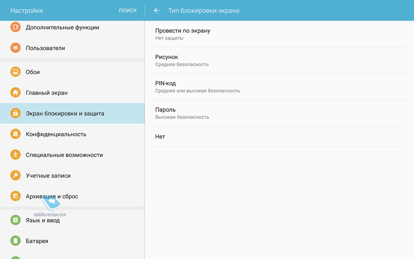This screenshot has height=259, width=414.
Task: Click the Language and input icon
Action: click(15, 220)
